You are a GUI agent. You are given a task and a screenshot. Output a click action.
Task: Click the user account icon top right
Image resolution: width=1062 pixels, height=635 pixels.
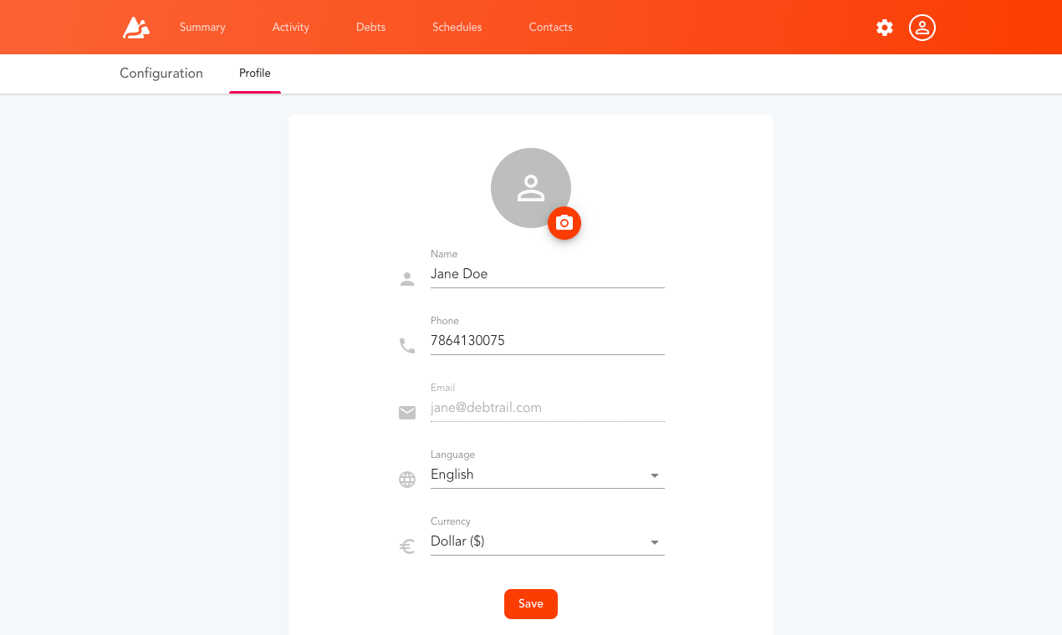922,28
